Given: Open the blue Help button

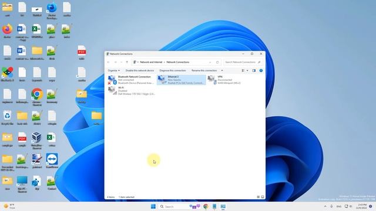Looking at the screenshot, I should 261,70.
